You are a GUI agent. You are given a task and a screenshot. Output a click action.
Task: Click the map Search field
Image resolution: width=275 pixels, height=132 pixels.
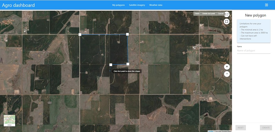10,16
